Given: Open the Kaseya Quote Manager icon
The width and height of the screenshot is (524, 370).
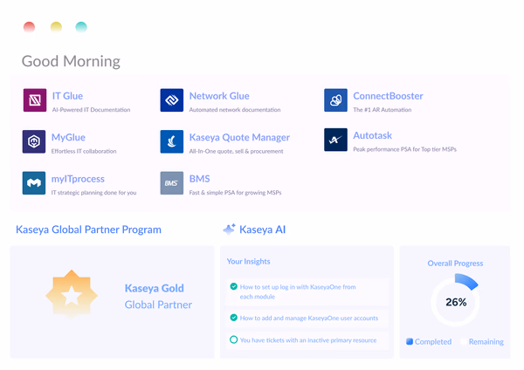Looking at the screenshot, I should point(172,141).
